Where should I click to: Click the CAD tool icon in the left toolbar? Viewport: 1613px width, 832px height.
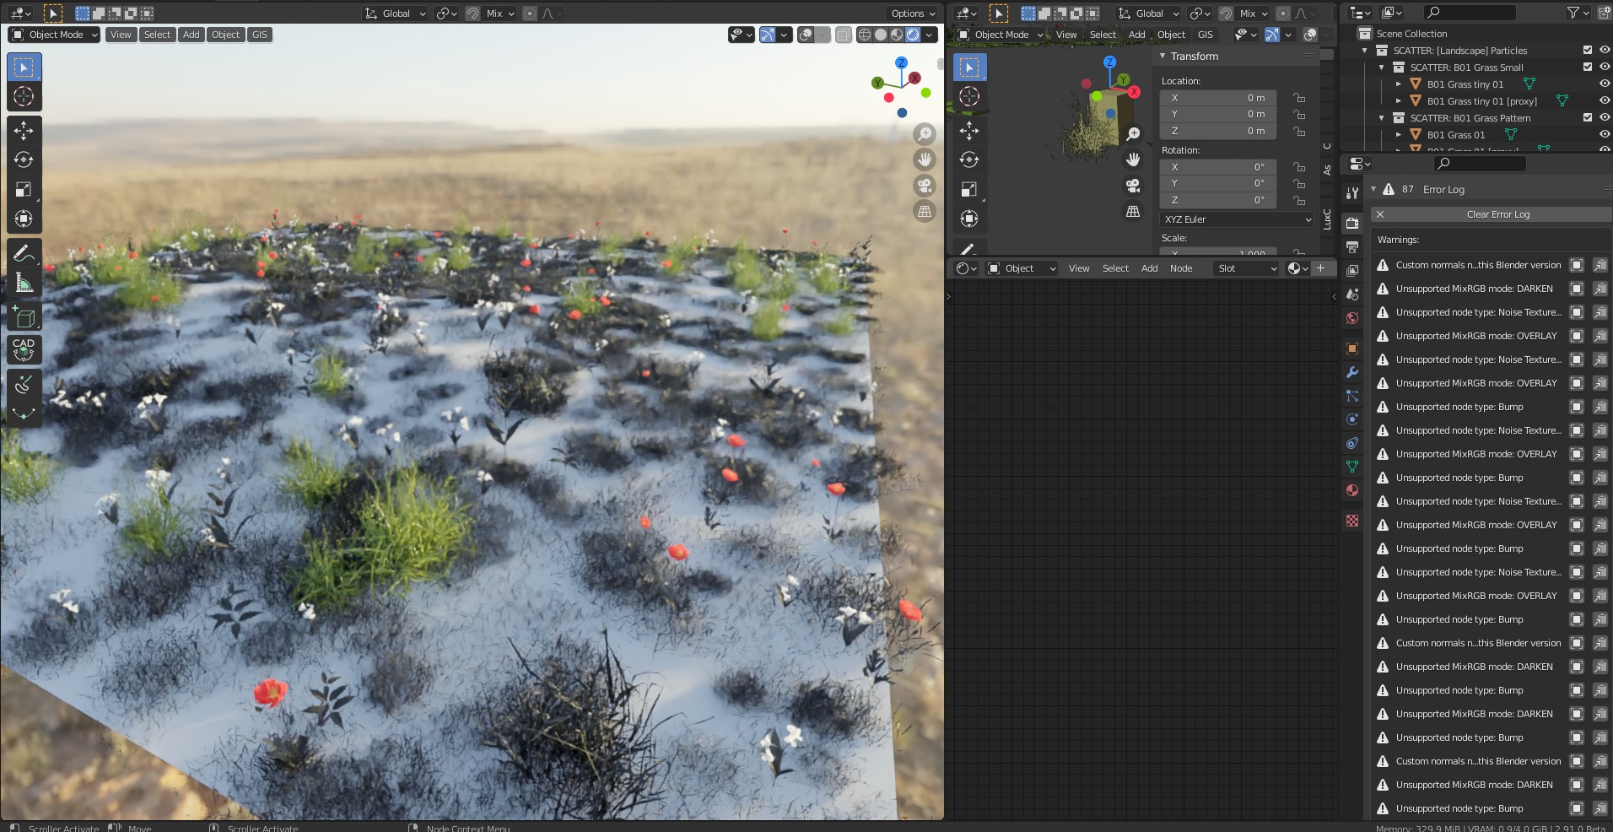pyautogui.click(x=24, y=349)
